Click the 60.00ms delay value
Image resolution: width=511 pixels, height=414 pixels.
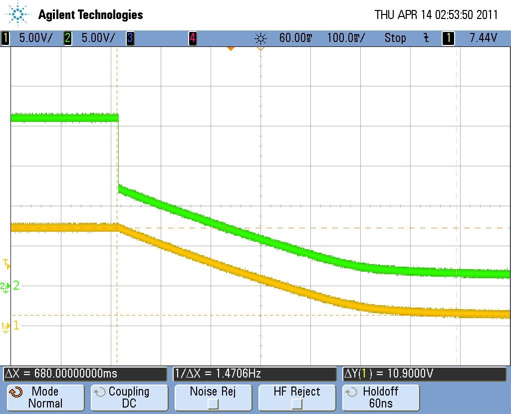295,38
